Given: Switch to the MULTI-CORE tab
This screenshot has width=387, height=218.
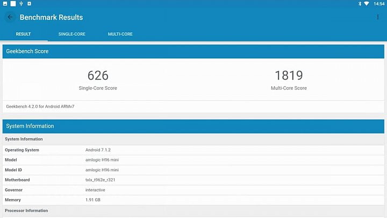Looking at the screenshot, I should click(120, 34).
